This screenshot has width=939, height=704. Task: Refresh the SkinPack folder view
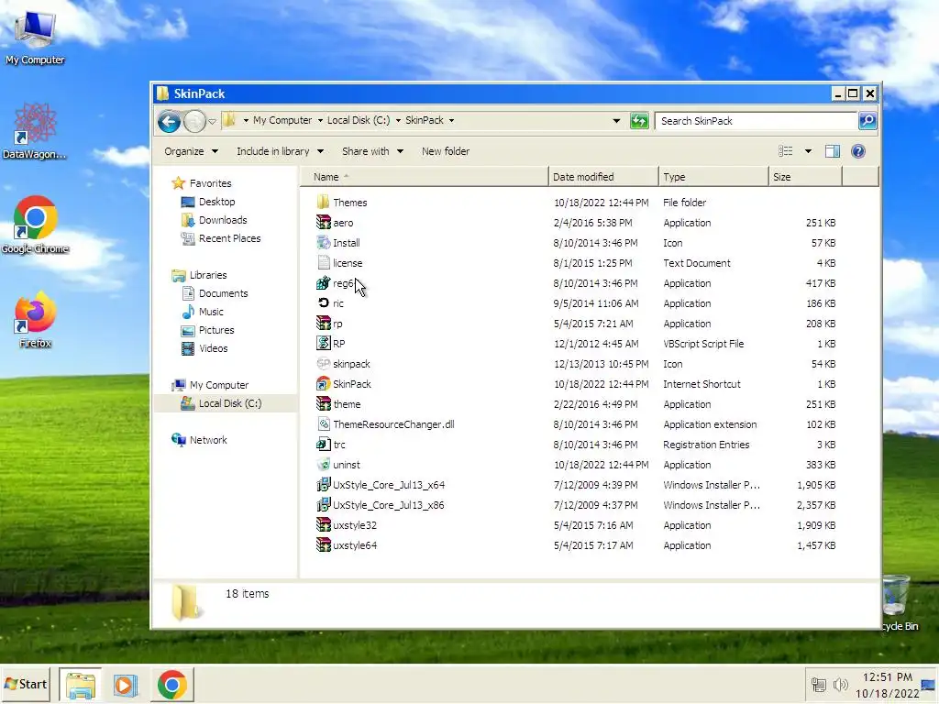[639, 121]
